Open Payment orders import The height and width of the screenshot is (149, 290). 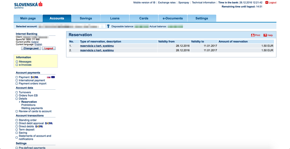[x=33, y=84]
